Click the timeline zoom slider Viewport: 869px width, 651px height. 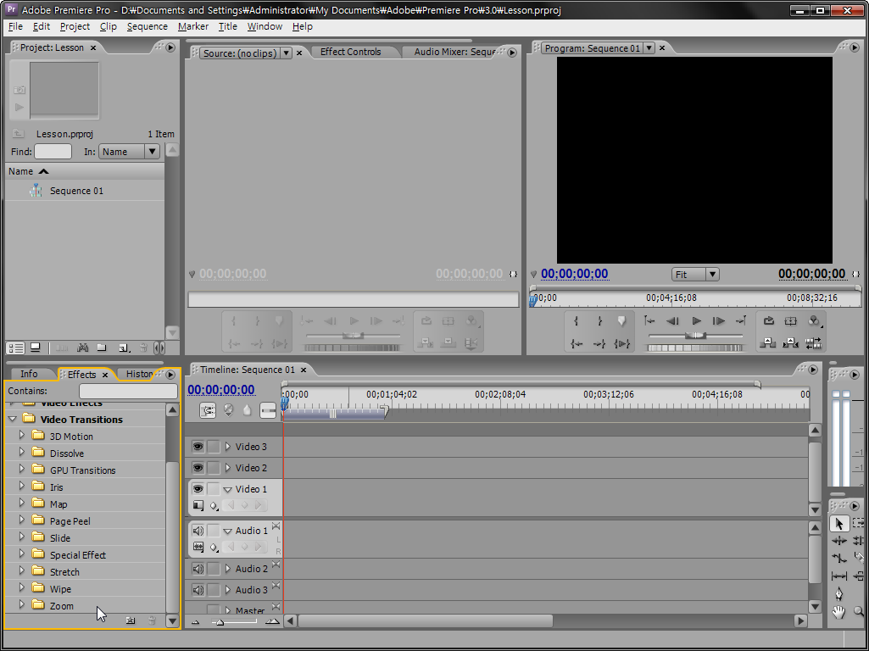220,621
